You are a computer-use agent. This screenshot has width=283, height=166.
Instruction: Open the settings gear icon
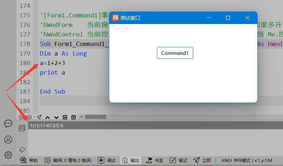coord(8,154)
